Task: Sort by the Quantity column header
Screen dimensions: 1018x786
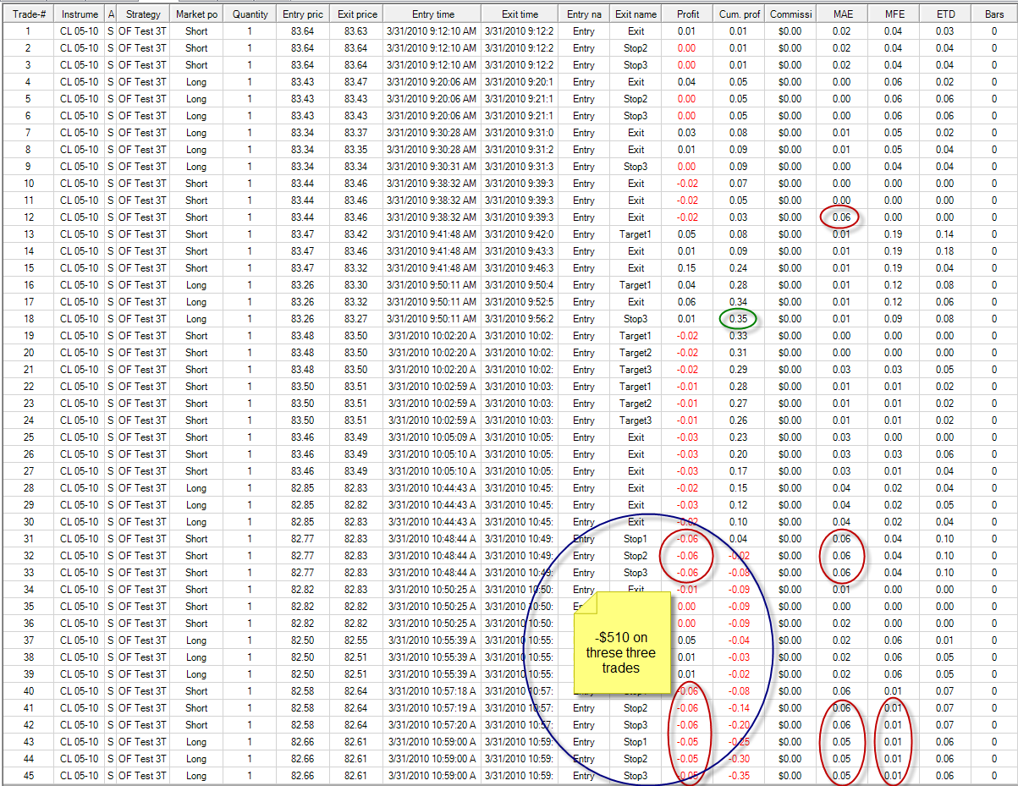Action: (250, 14)
